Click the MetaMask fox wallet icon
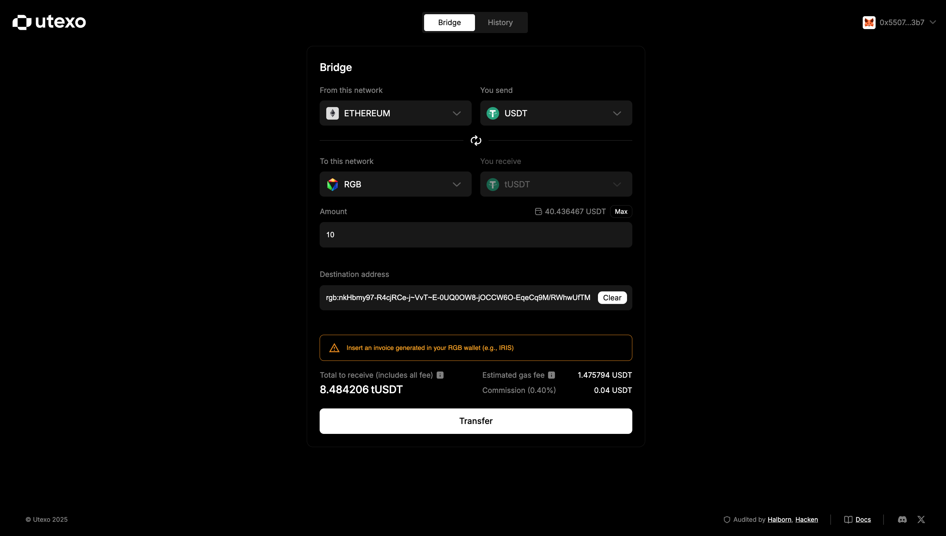Image resolution: width=946 pixels, height=536 pixels. click(869, 22)
